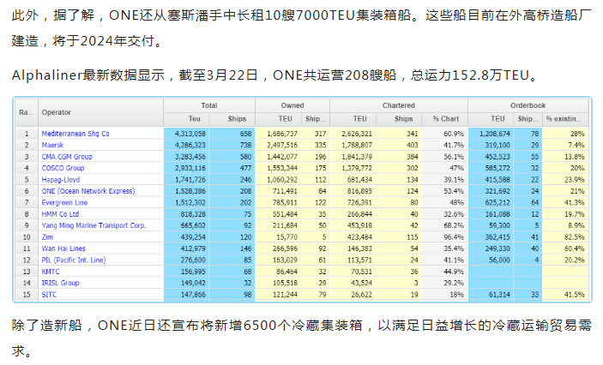The width and height of the screenshot is (603, 365).
Task: Click the Alphaliner data paragraph text
Action: (275, 75)
